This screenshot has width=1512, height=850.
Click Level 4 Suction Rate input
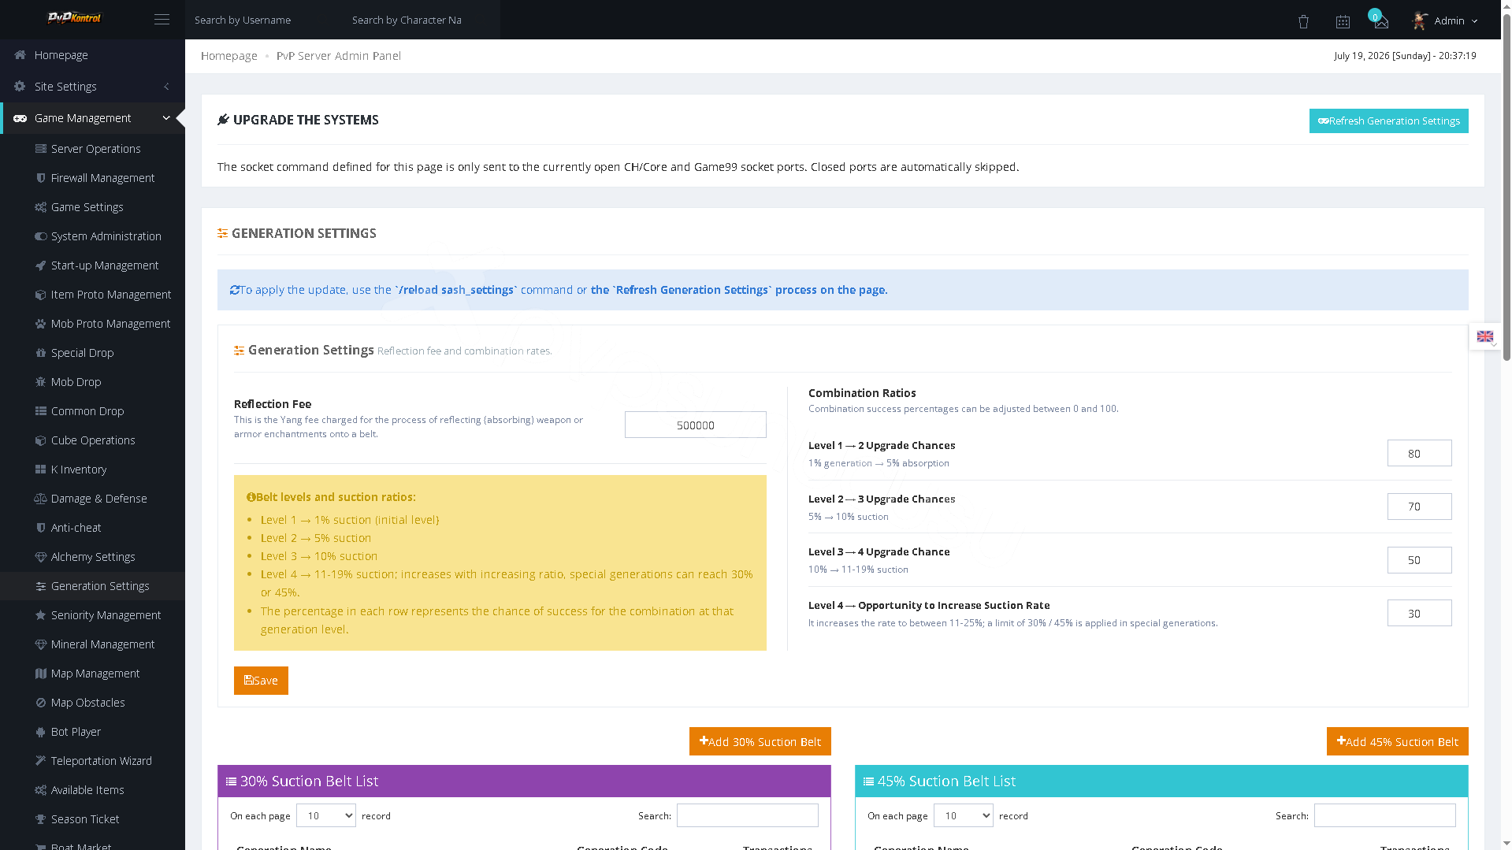pyautogui.click(x=1419, y=613)
